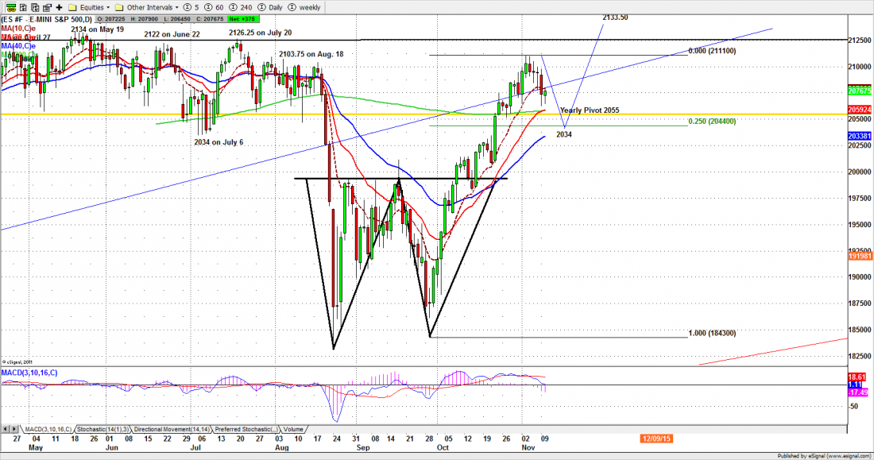The image size is (874, 460).
Task: Click the black plus icon in toolbar
Action: coord(59,6)
